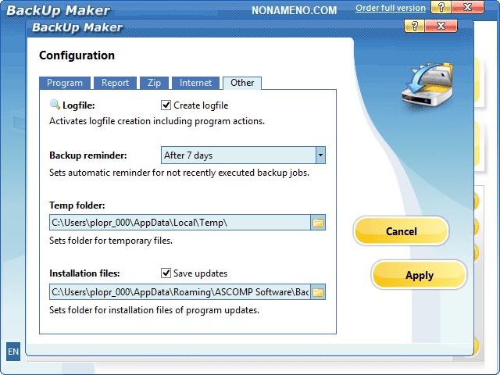Screen dimensions: 500x375
Task: Go to the Internet tab
Action: click(195, 83)
